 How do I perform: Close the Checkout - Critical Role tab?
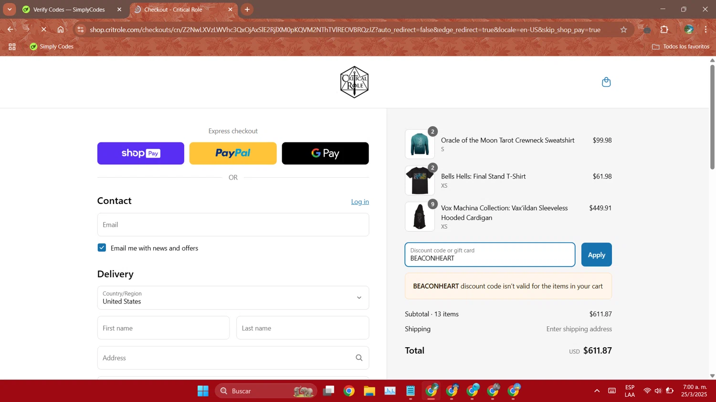[230, 10]
